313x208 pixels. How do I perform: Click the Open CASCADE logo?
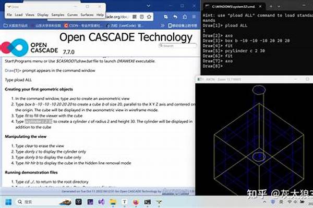point(29,47)
